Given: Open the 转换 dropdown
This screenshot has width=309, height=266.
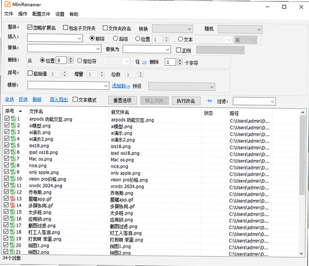Looking at the screenshot, I should (x=173, y=29).
